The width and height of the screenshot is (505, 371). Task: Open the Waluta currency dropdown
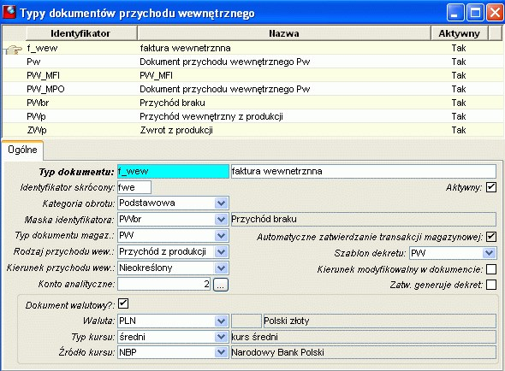pyautogui.click(x=221, y=321)
